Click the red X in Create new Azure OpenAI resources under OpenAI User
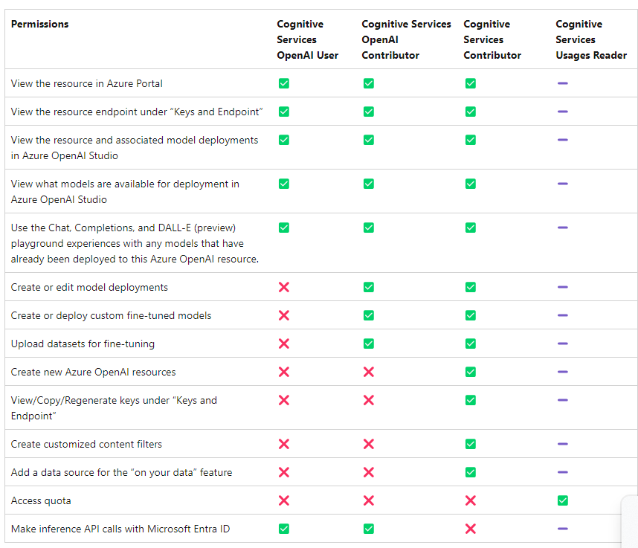The height and width of the screenshot is (548, 638). (x=284, y=372)
